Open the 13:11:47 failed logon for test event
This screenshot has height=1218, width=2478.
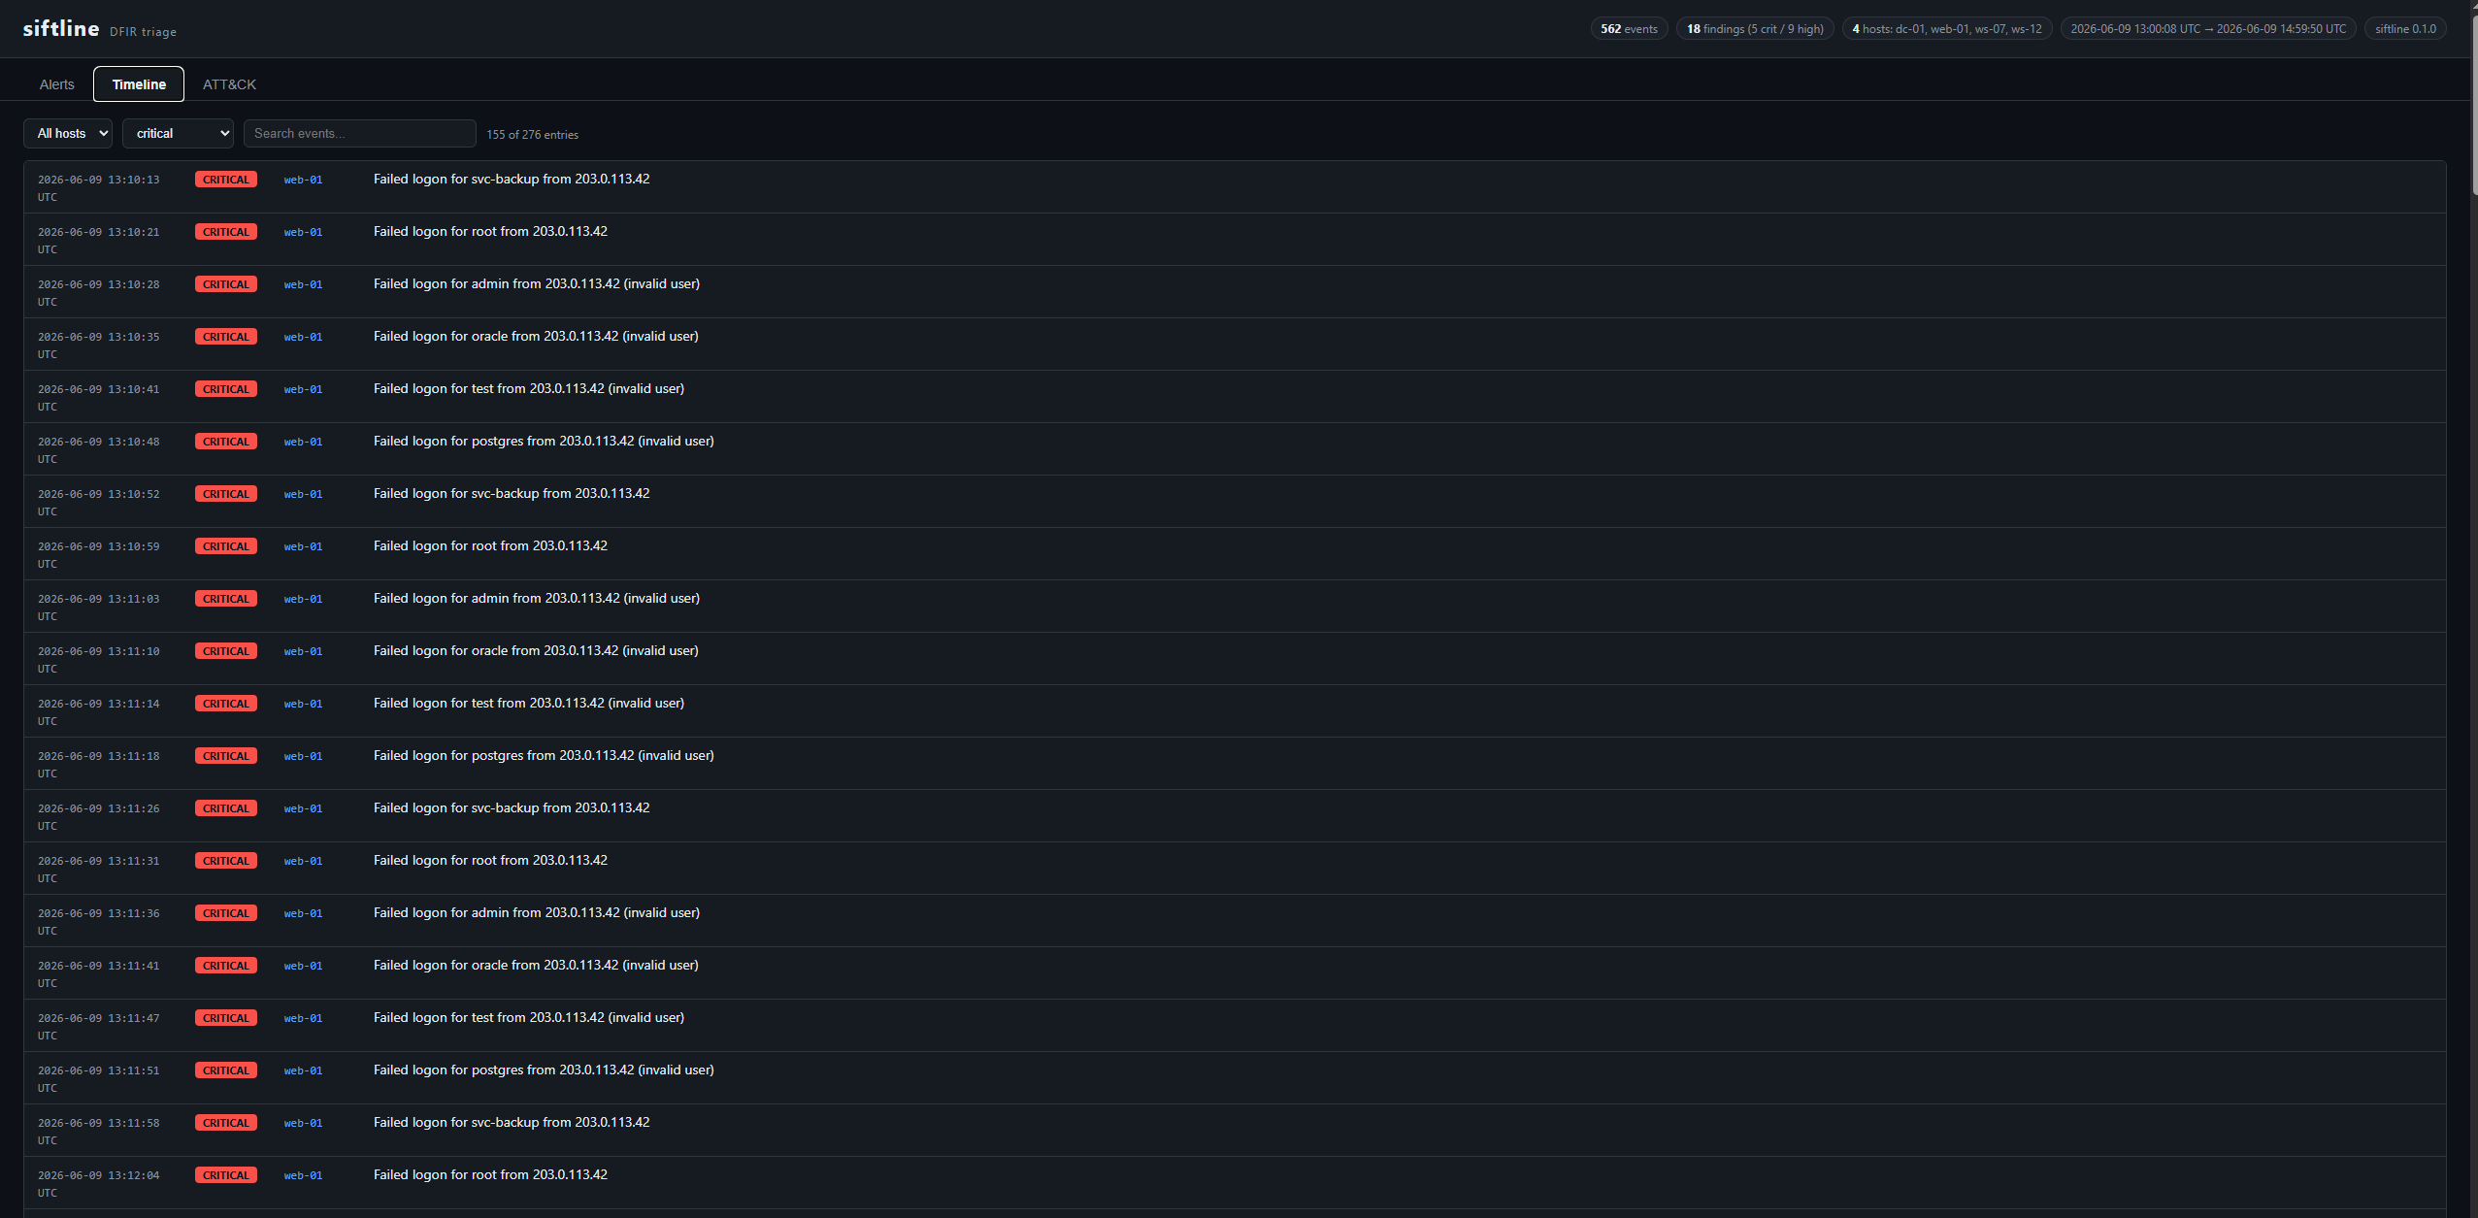1235,1026
